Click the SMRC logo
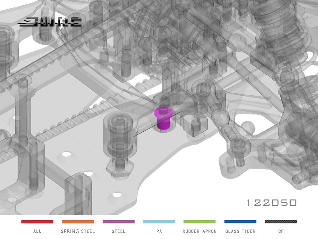 point(50,22)
